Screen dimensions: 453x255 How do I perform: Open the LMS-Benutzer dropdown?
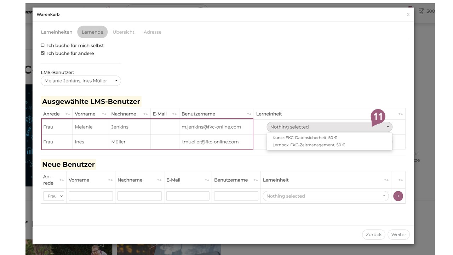click(81, 81)
